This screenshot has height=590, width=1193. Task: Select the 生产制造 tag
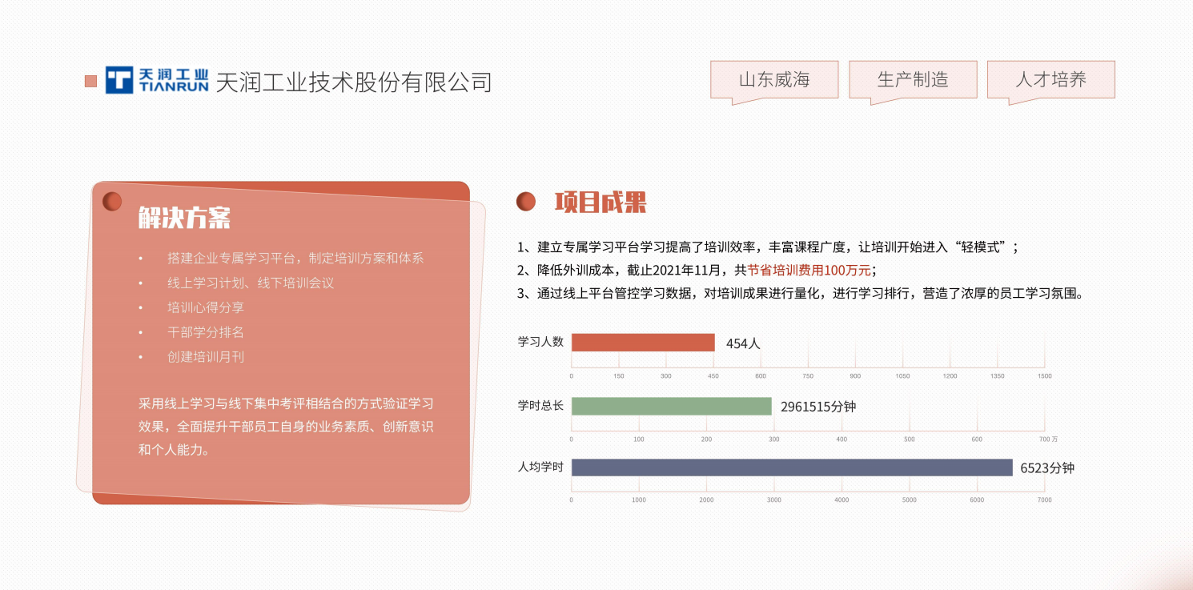pos(912,79)
